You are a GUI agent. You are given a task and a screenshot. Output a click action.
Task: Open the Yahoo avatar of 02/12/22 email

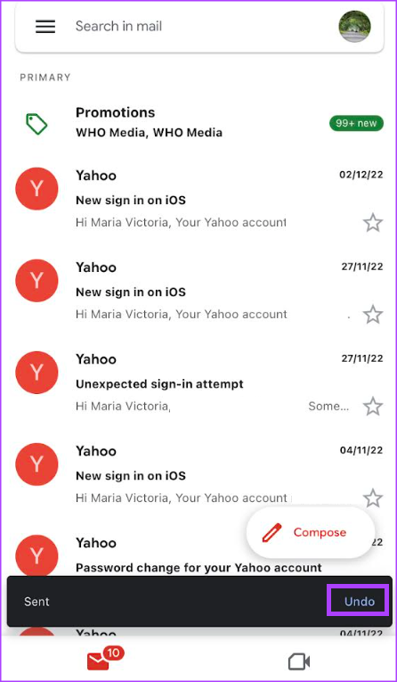36,189
